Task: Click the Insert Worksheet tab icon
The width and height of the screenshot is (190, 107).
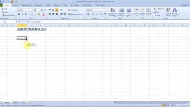Action: click(30, 102)
